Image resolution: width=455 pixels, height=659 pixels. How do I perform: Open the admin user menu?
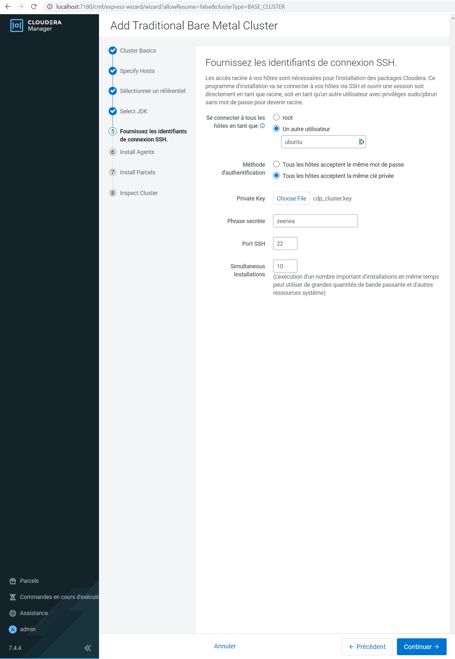pos(28,629)
